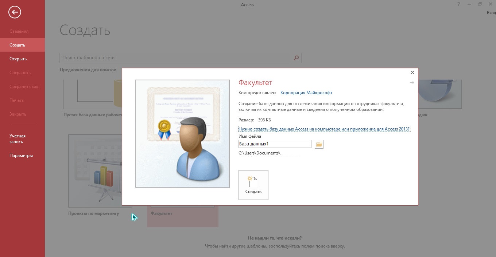Select Создать in the backstage sidebar
Screen dimensions: 496x257
pyautogui.click(x=22, y=45)
